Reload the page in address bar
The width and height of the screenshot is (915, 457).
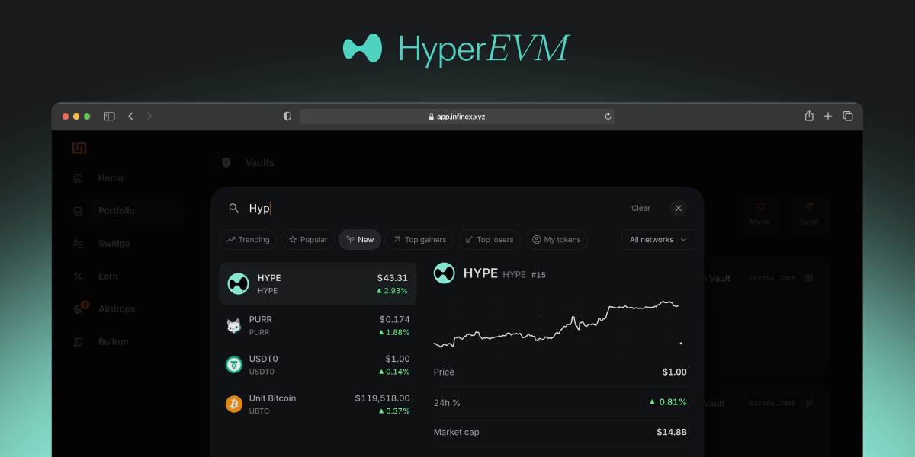coord(608,117)
